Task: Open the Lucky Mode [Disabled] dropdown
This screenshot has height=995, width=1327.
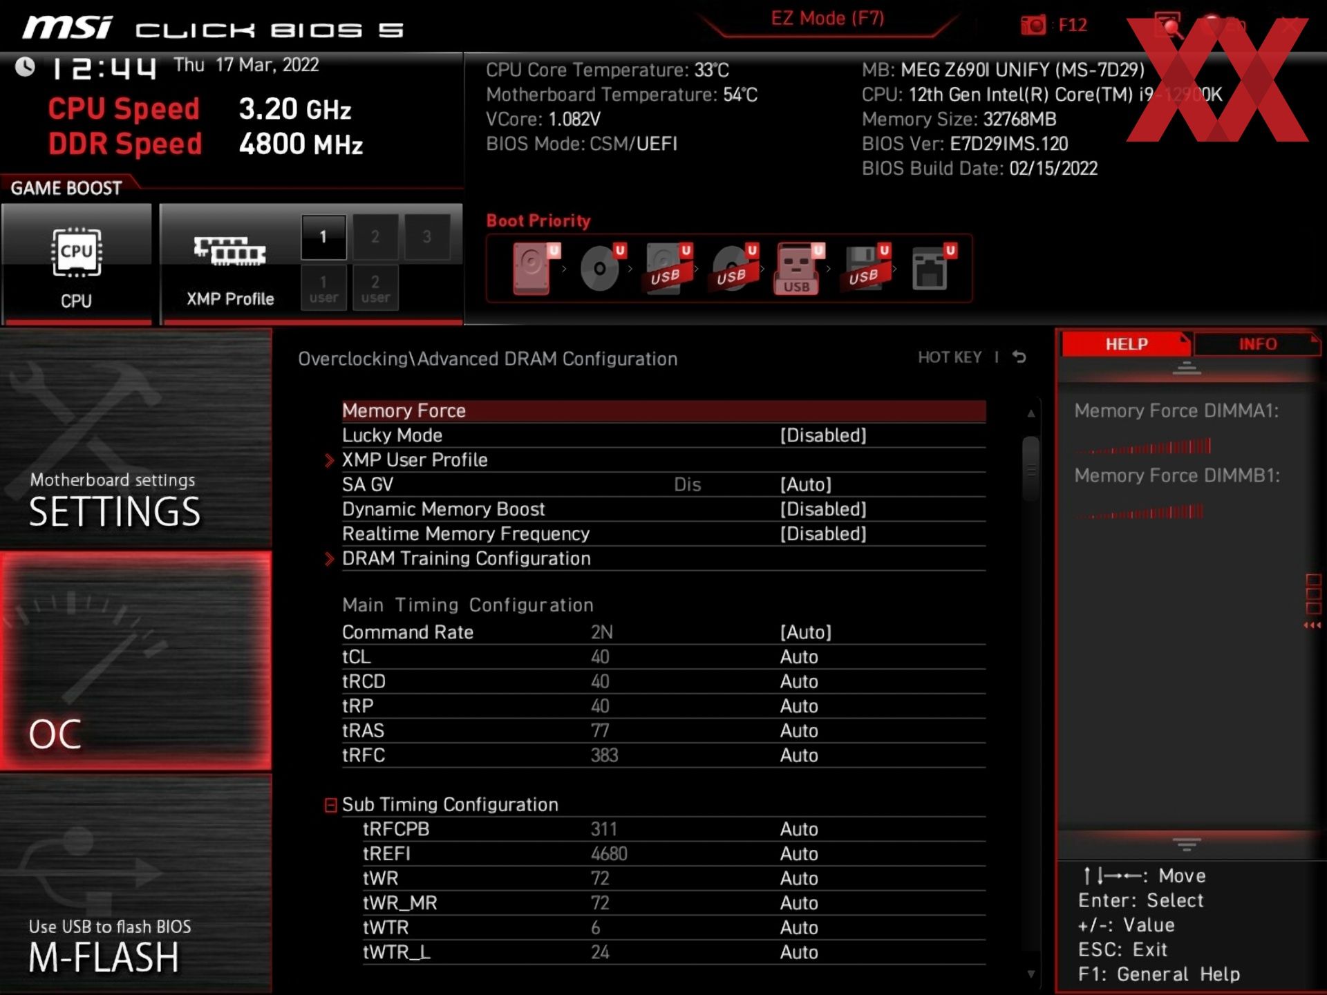Action: click(823, 435)
